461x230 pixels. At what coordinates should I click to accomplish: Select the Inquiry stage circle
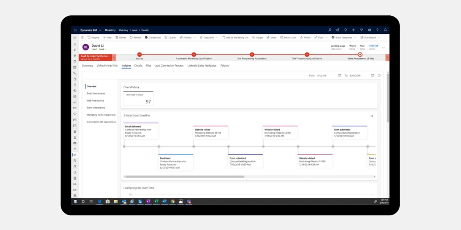[139, 54]
